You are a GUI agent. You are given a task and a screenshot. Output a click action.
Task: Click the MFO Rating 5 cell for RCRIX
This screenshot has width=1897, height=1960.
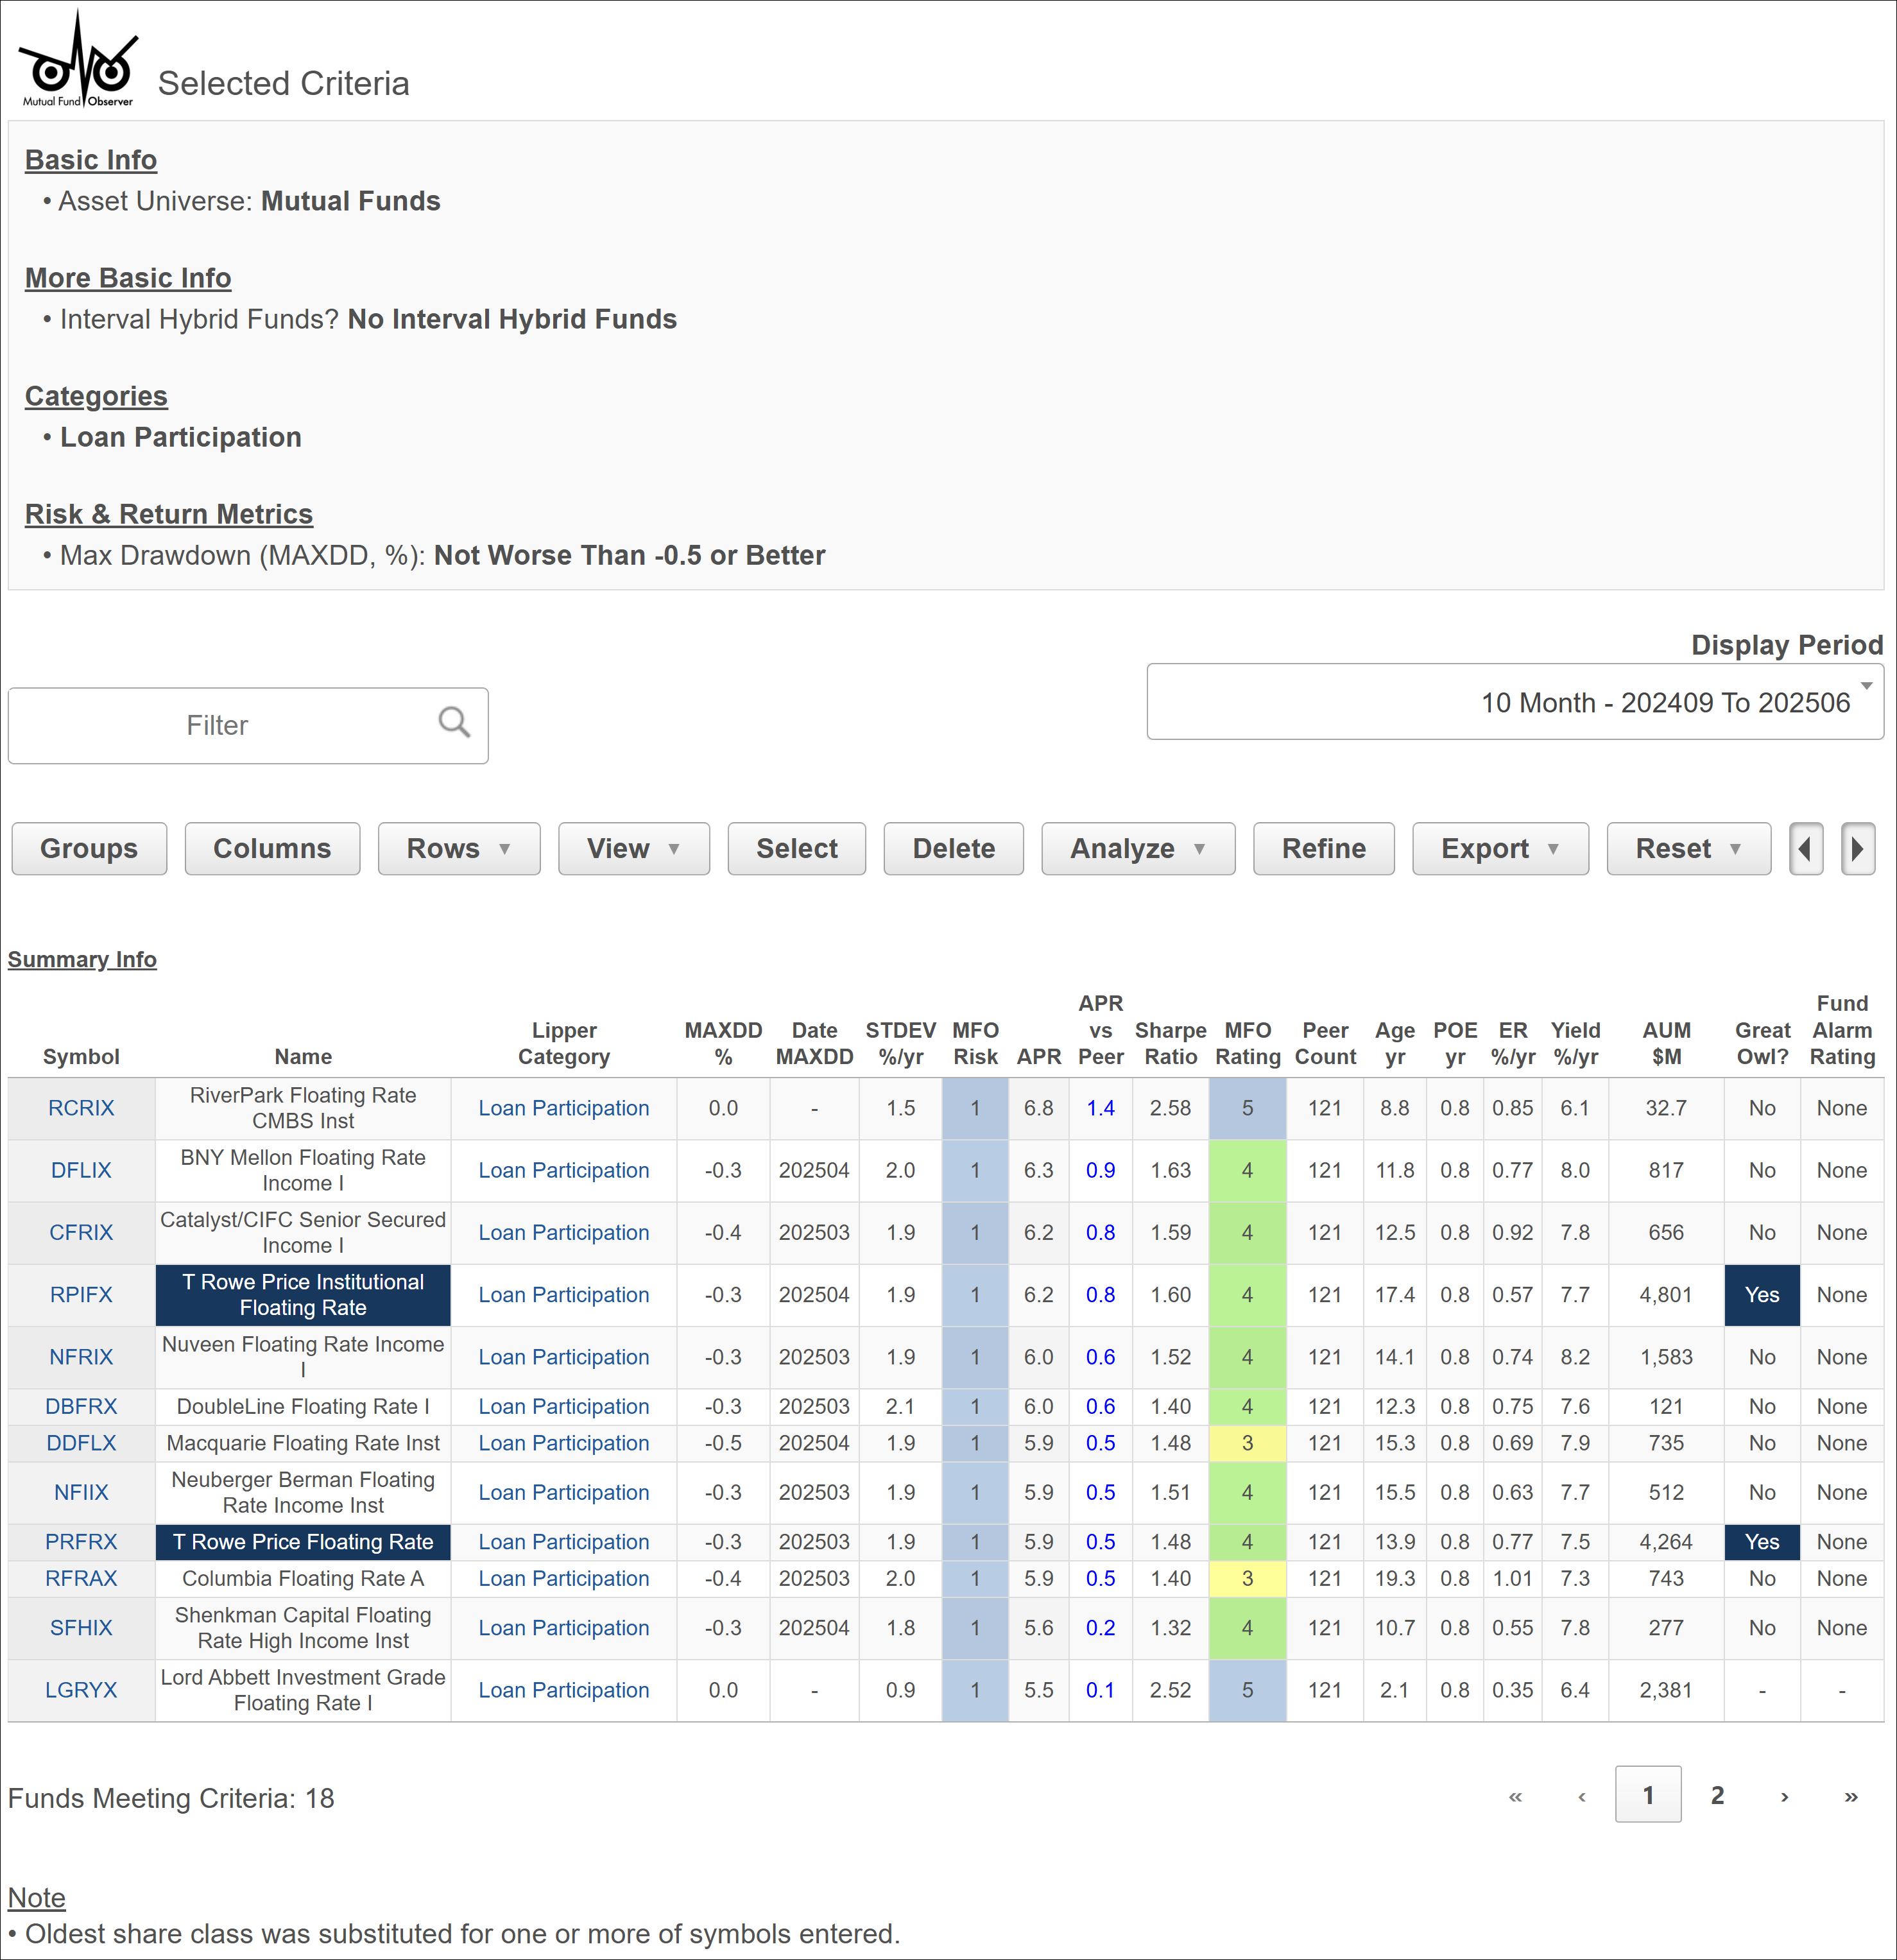pos(1247,1109)
